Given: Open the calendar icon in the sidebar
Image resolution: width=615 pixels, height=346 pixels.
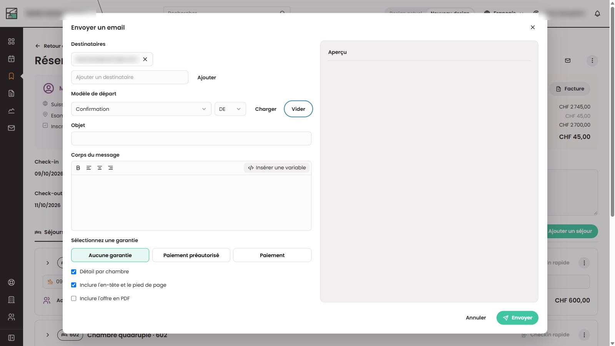Looking at the screenshot, I should [12, 59].
